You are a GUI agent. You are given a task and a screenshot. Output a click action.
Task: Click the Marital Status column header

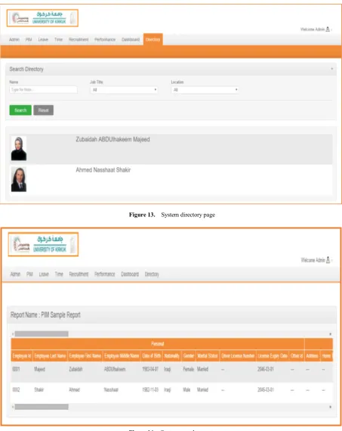click(x=208, y=355)
